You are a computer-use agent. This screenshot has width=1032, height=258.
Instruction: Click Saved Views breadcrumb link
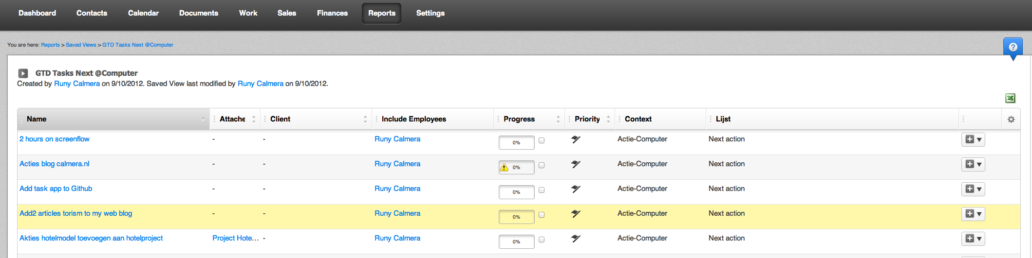(x=81, y=45)
